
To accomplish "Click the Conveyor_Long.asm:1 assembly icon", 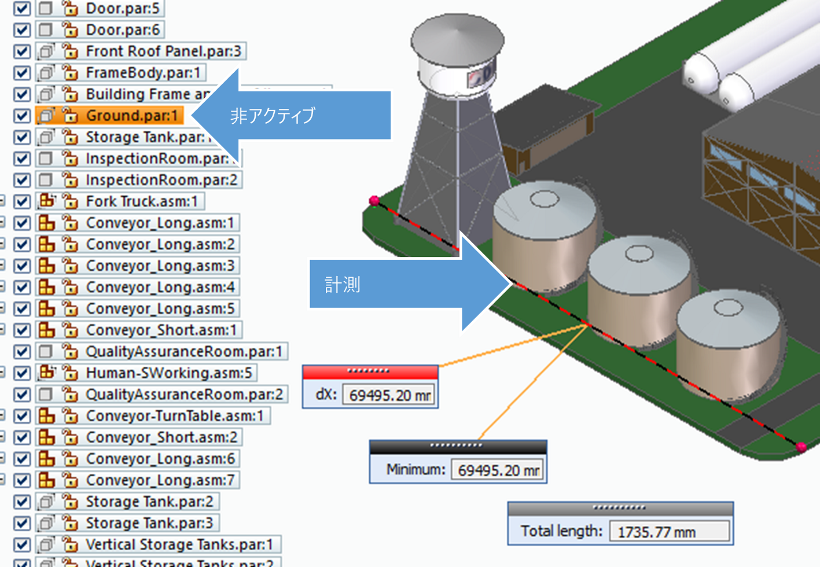I will click(x=46, y=223).
